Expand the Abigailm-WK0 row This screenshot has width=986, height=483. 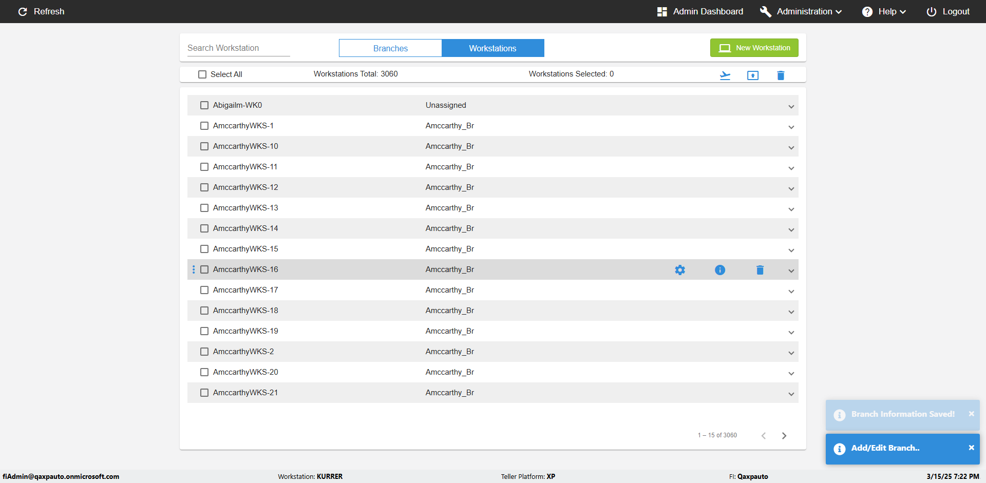pyautogui.click(x=791, y=107)
